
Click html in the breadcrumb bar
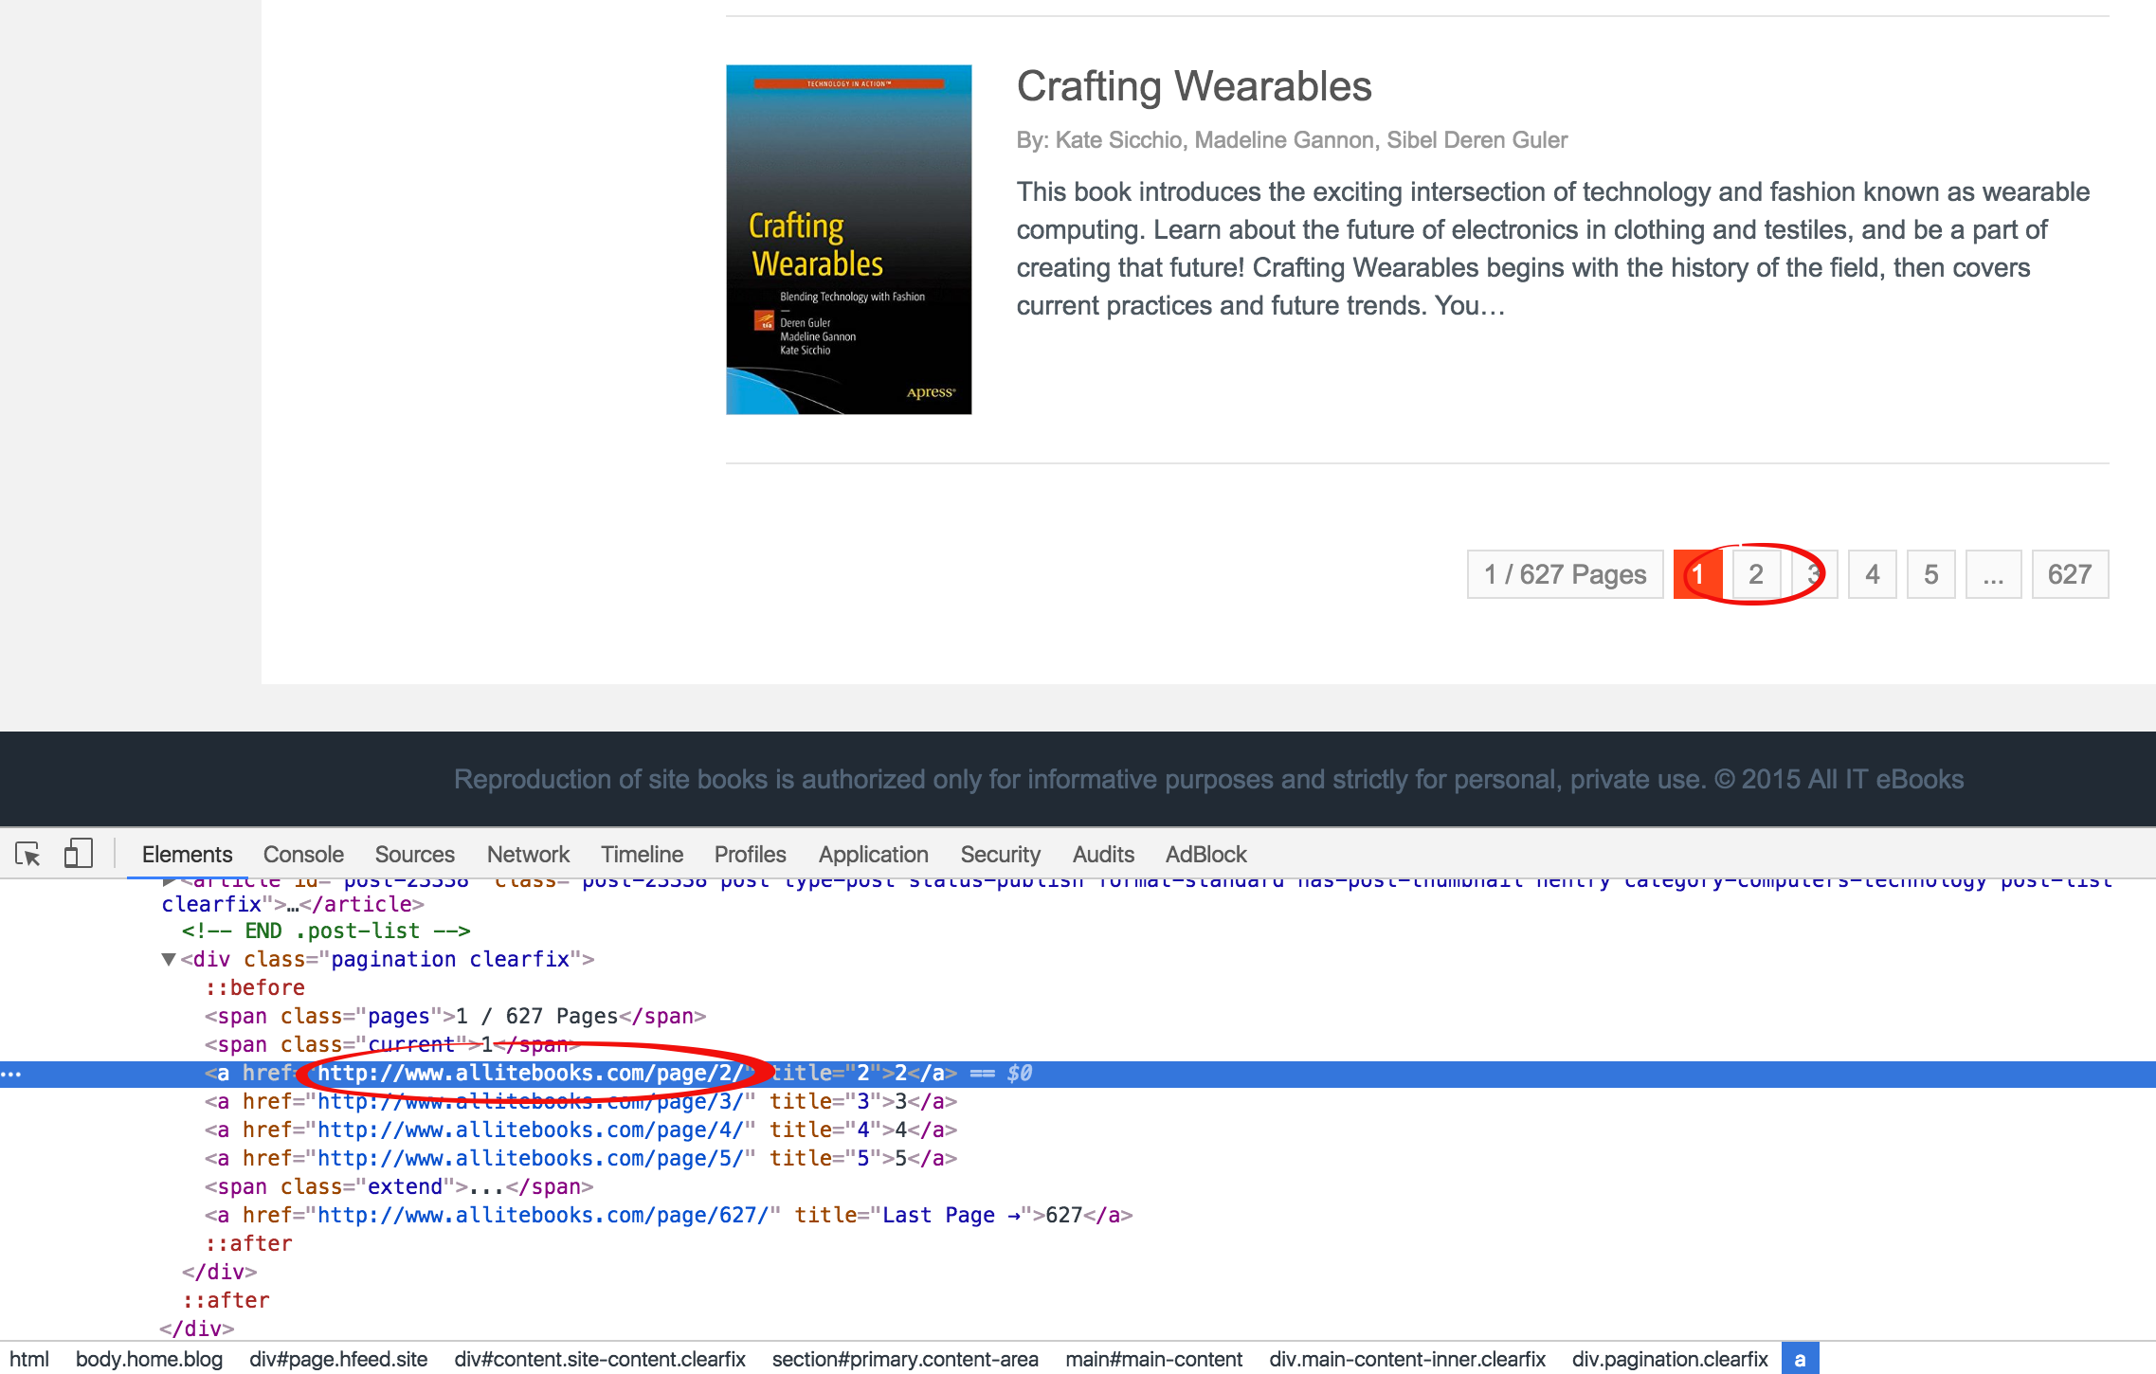click(x=29, y=1359)
